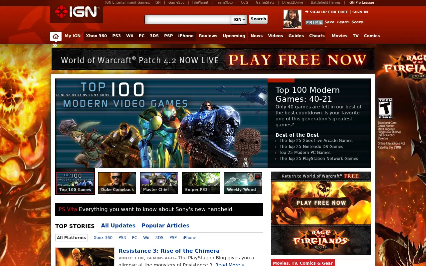Click the Top 100 Modern Games: 40-21 headline

point(308,94)
